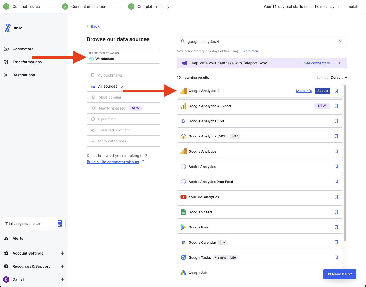
Task: Open Transformations in the sidebar
Action: click(x=27, y=62)
